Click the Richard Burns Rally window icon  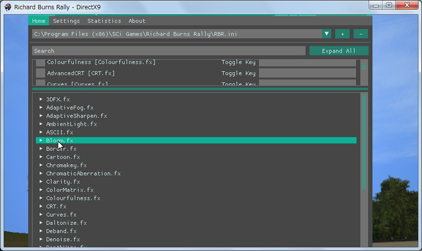[8, 7]
